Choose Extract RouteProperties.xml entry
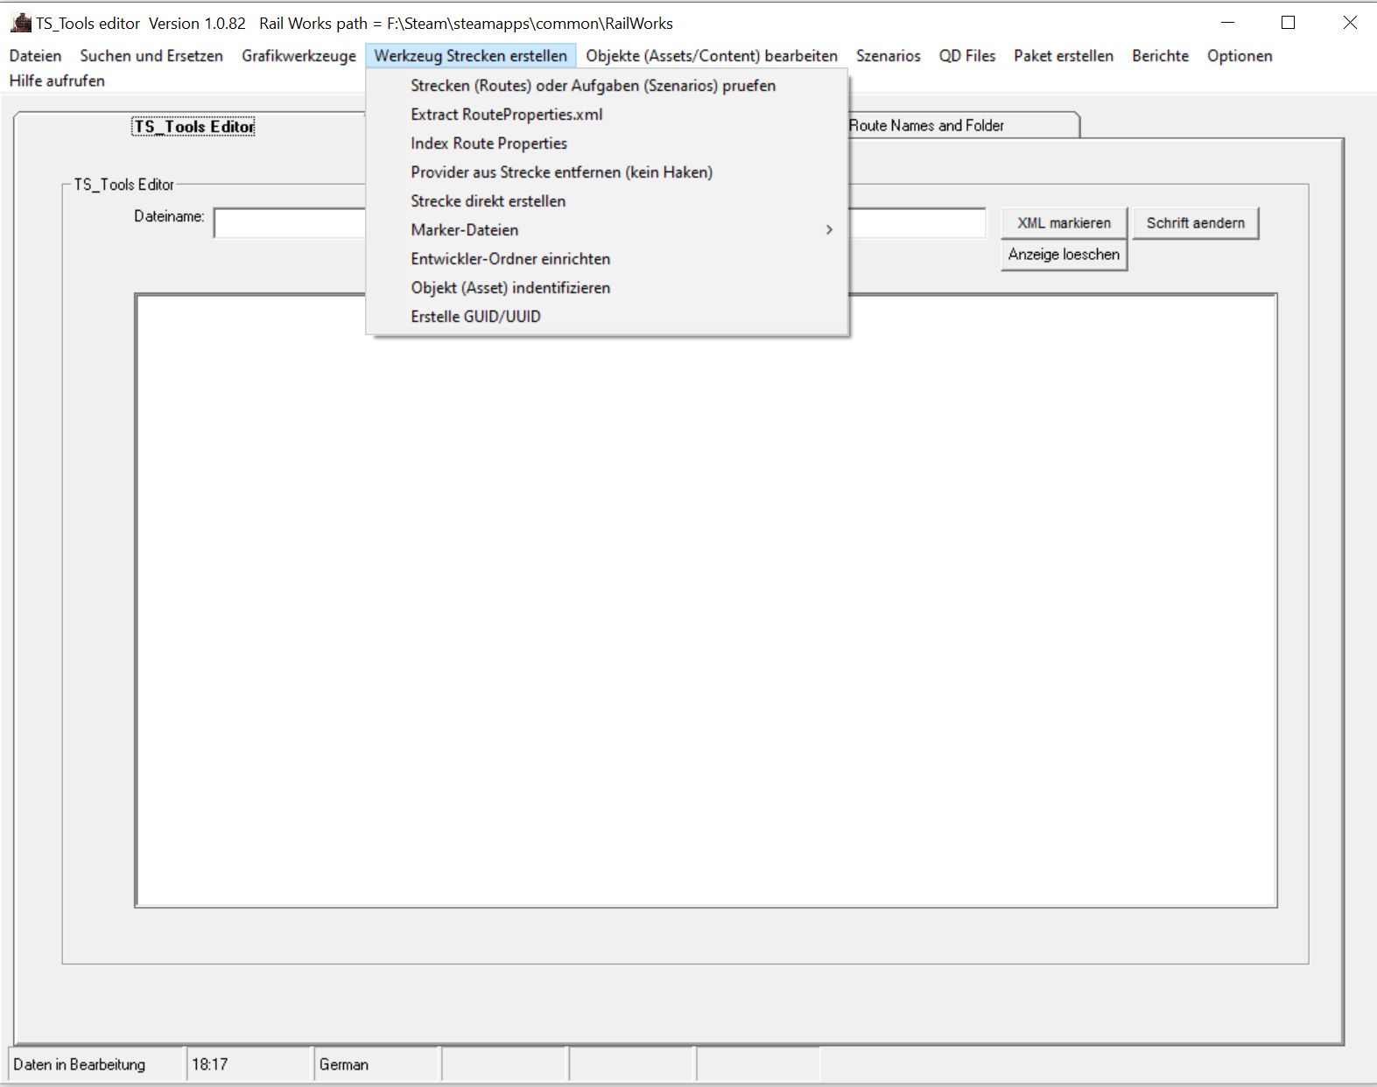Image resolution: width=1377 pixels, height=1087 pixels. click(506, 115)
